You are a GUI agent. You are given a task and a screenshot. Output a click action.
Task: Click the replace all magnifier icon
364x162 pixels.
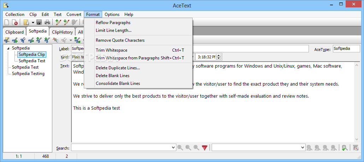(x=334, y=147)
